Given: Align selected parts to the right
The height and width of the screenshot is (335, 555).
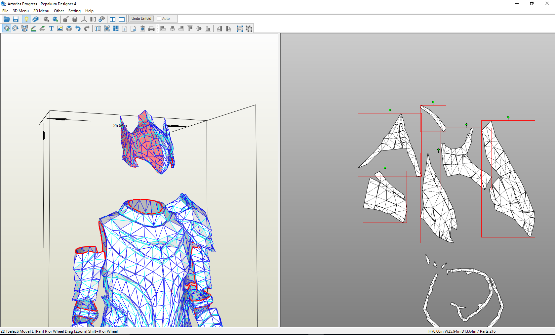Looking at the screenshot, I should click(x=181, y=28).
